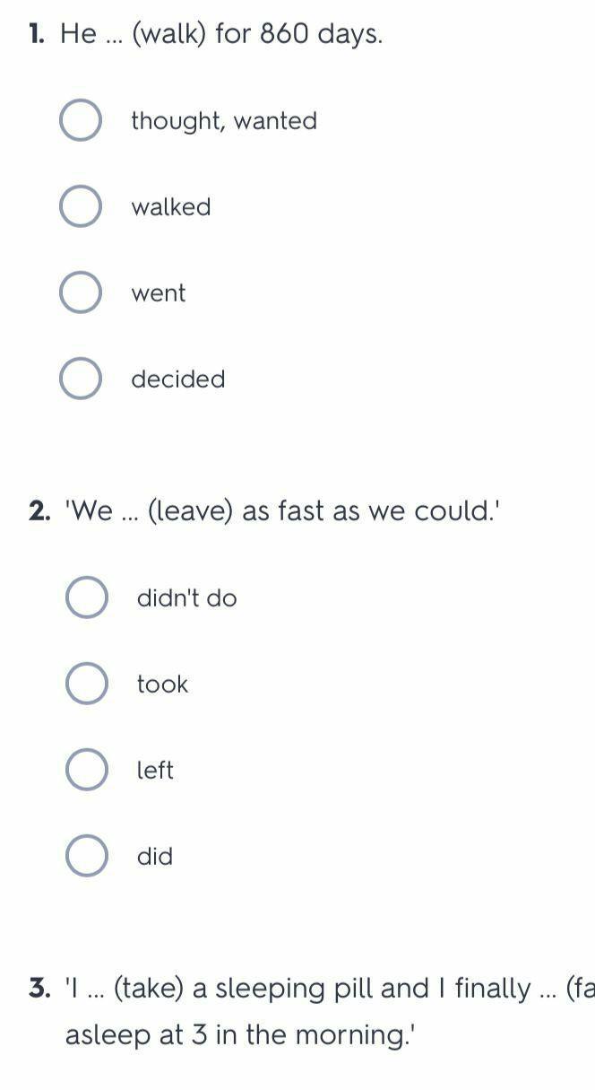
Task: Pick the radio circle for 'did'
Action: [87, 856]
